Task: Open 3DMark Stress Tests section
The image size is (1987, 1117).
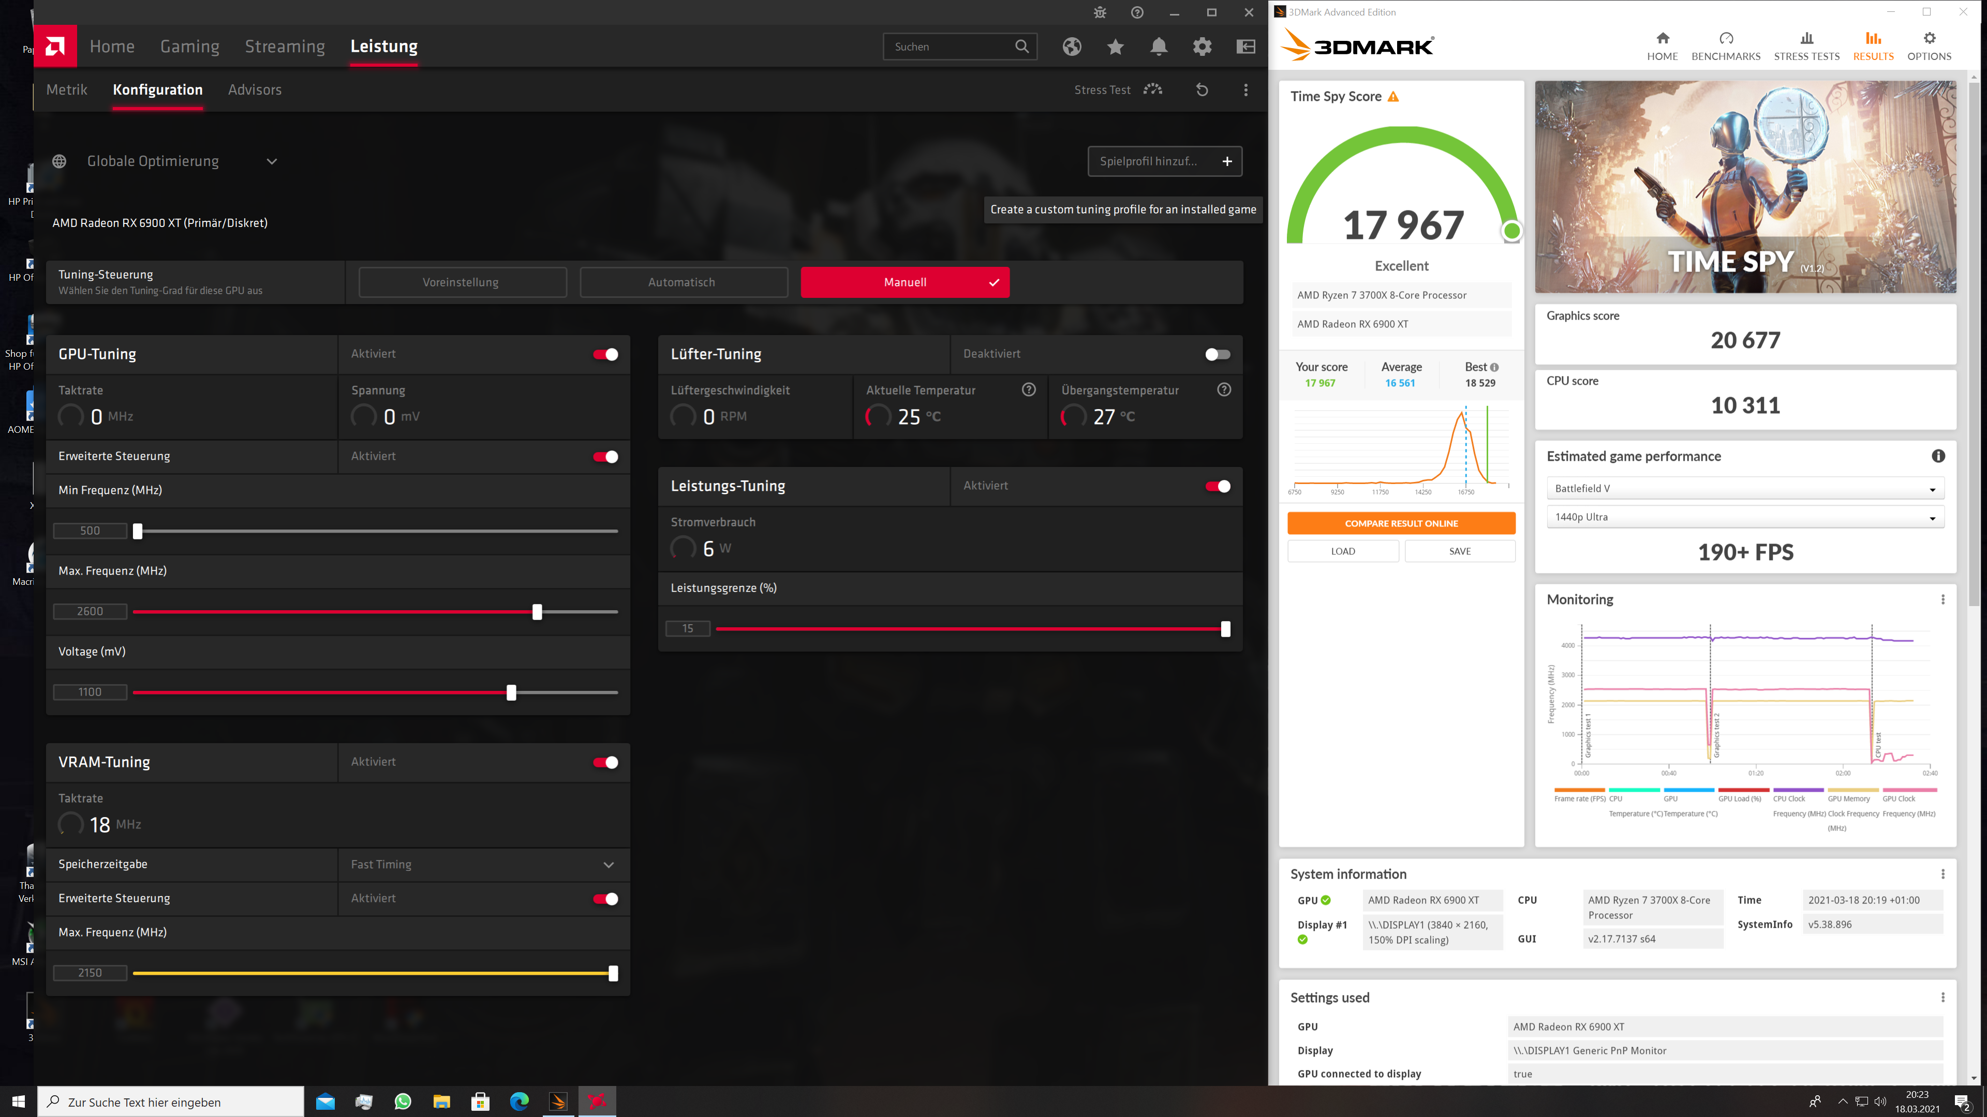Action: tap(1806, 46)
